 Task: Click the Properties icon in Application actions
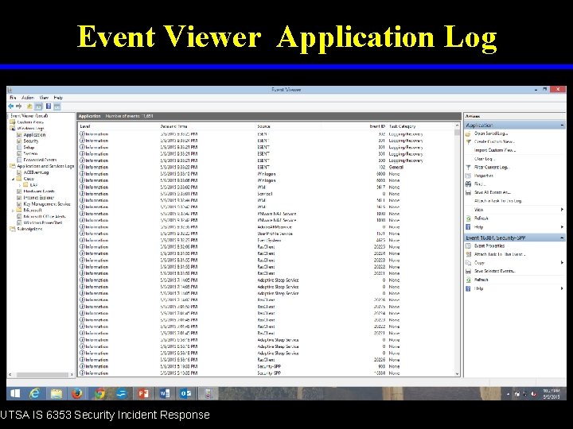(x=468, y=176)
